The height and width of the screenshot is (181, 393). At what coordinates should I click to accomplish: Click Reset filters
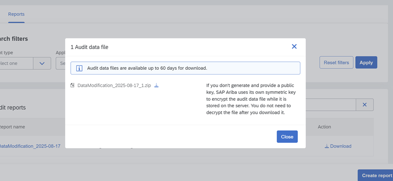pyautogui.click(x=336, y=63)
